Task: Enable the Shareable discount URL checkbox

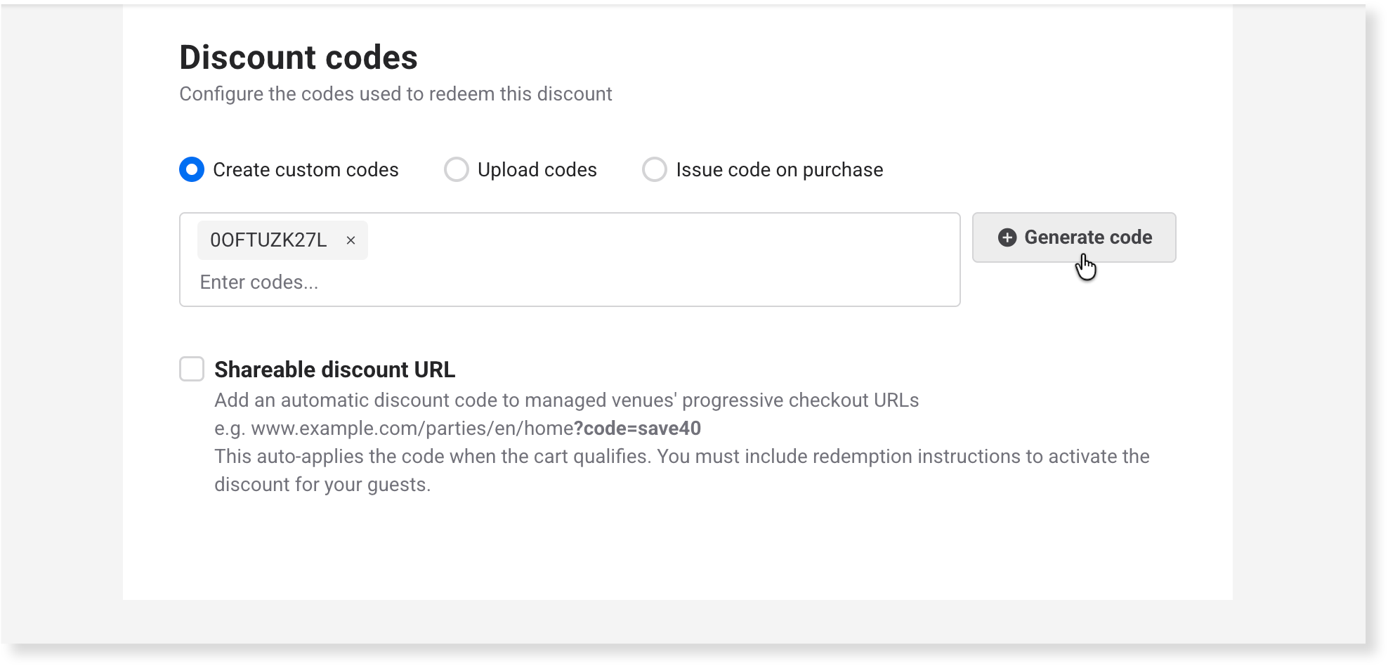Action: [192, 369]
